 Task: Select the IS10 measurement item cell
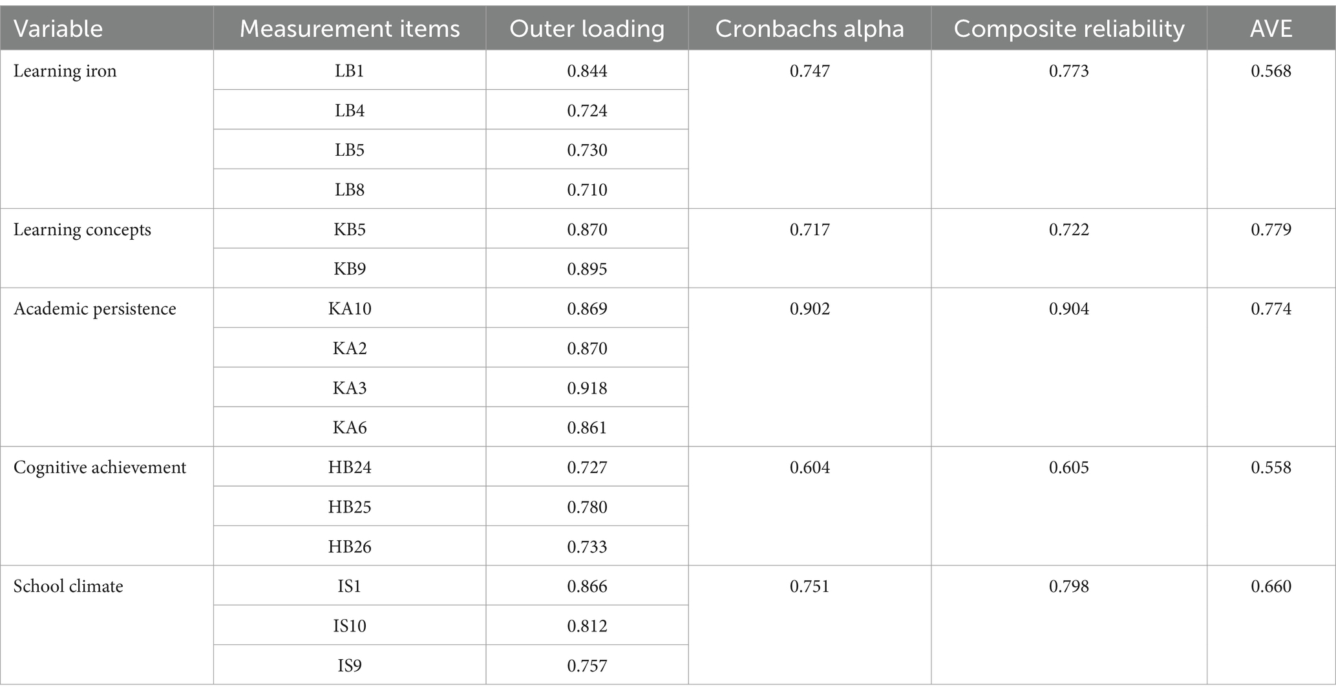(350, 626)
